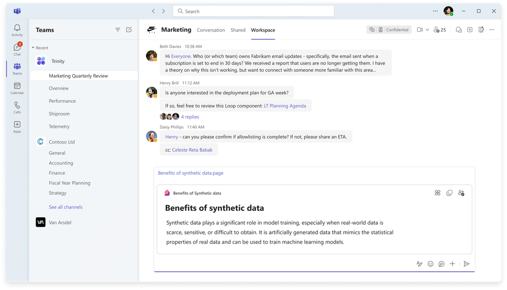
Task: Switch to the Shared tab
Action: [238, 30]
